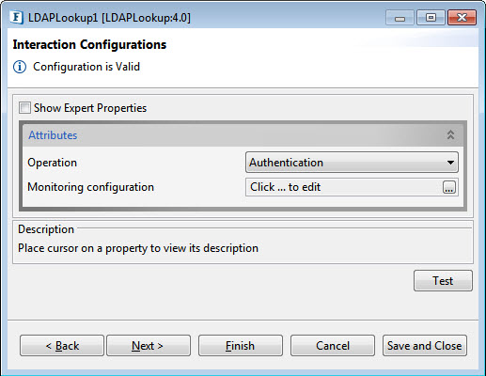Image resolution: width=486 pixels, height=376 pixels.
Task: Click the Test button
Action: point(443,281)
